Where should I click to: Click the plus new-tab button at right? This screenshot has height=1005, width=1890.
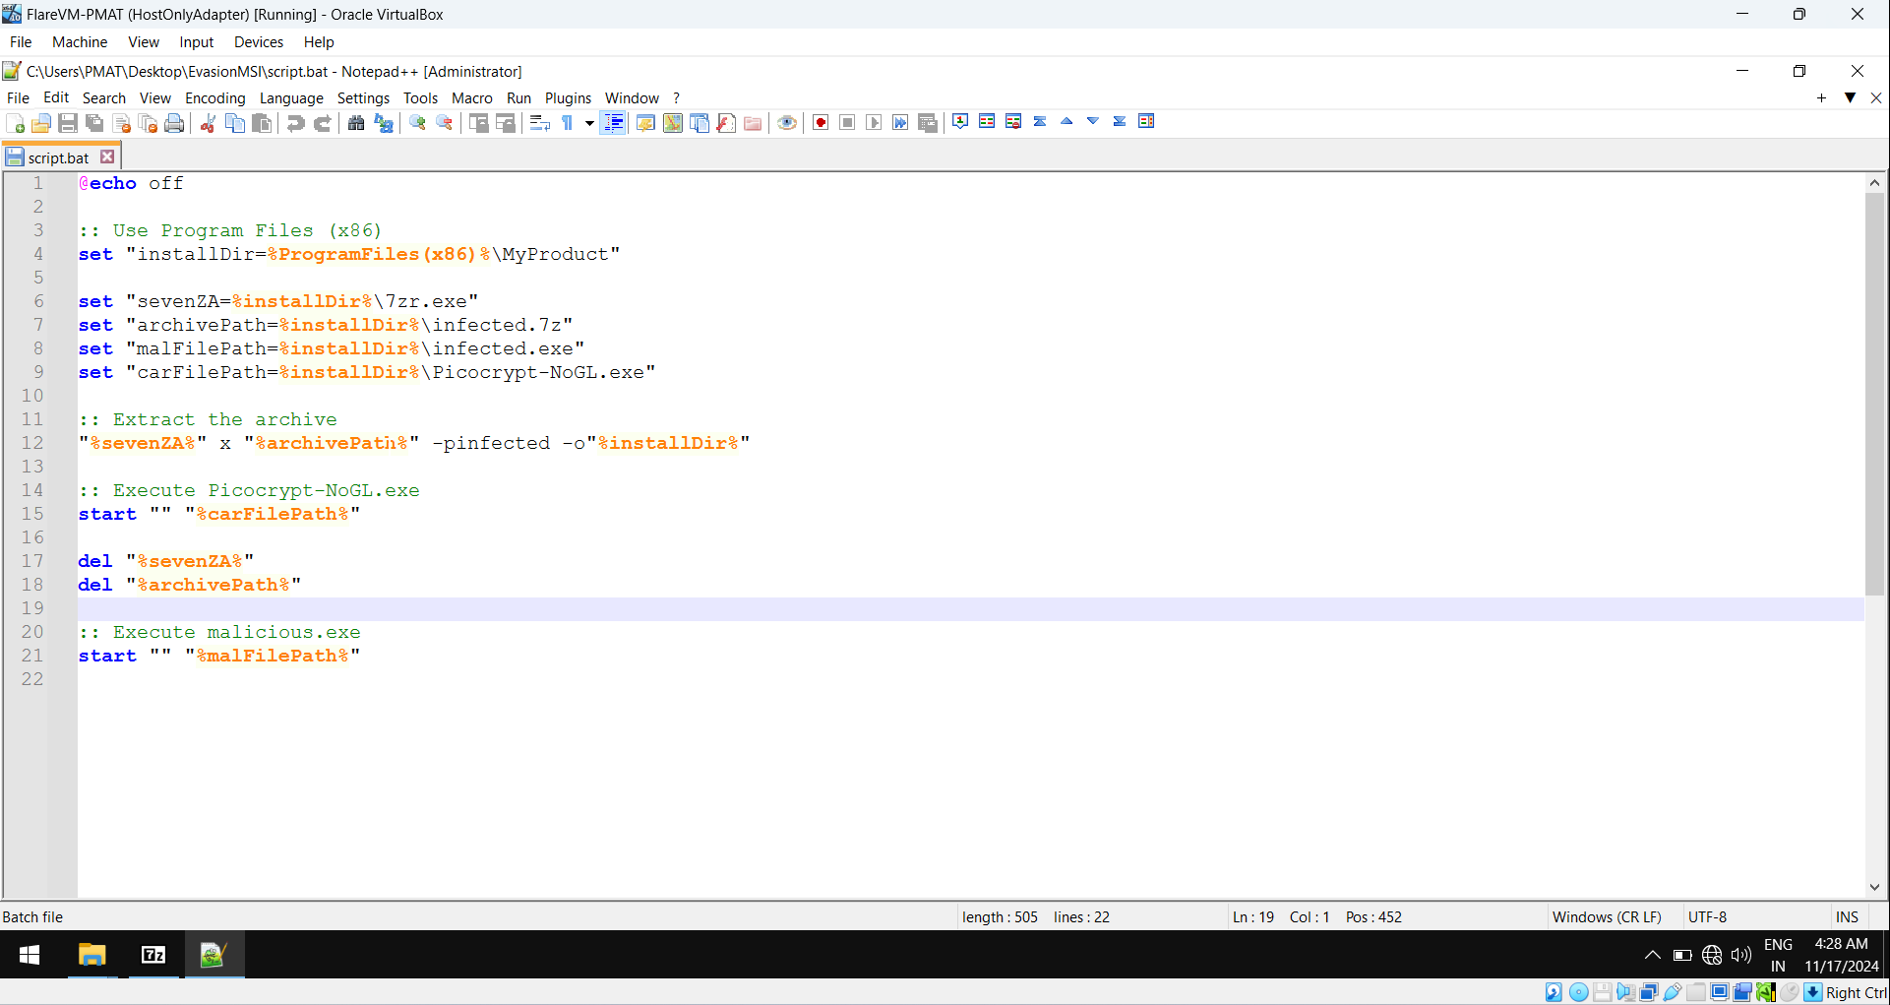[1821, 97]
